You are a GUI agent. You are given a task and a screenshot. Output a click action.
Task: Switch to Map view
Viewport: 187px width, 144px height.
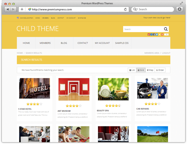150,70
